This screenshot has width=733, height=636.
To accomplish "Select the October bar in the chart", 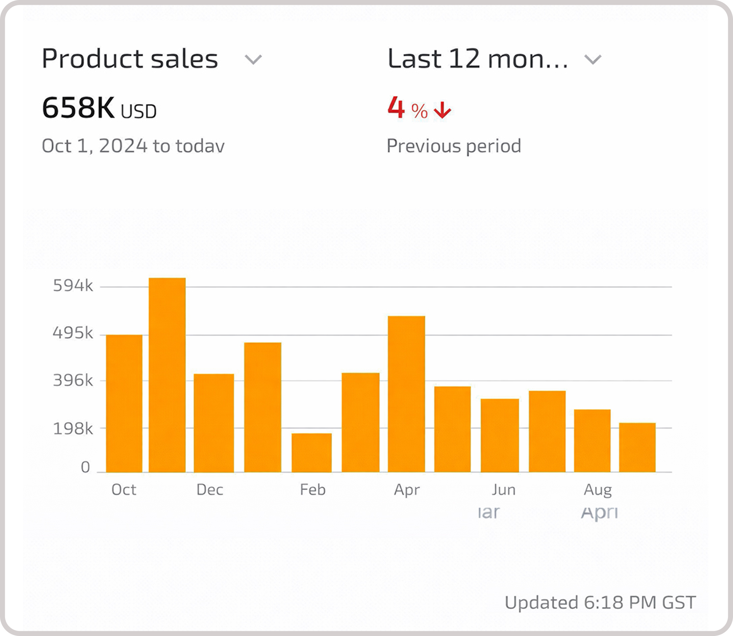I will pos(124,403).
